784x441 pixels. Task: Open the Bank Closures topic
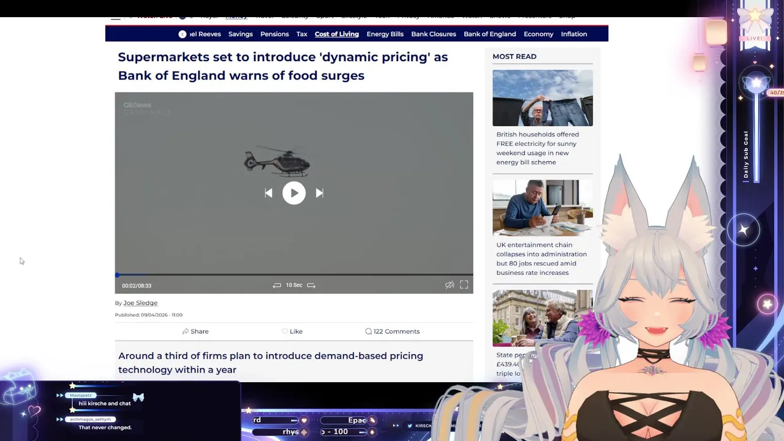pyautogui.click(x=434, y=34)
